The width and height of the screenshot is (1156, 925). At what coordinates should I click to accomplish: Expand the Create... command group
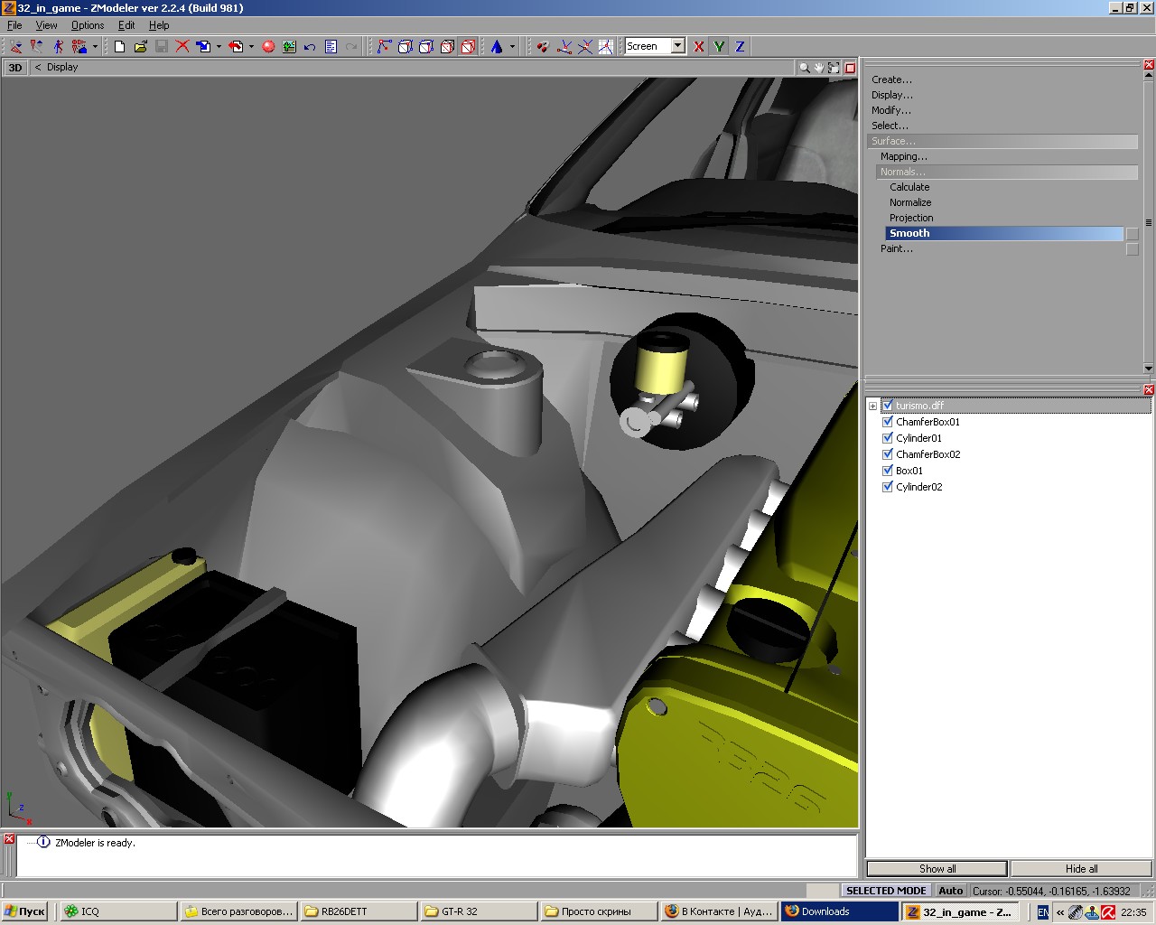pos(891,79)
